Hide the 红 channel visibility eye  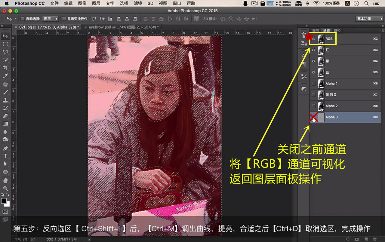314,50
